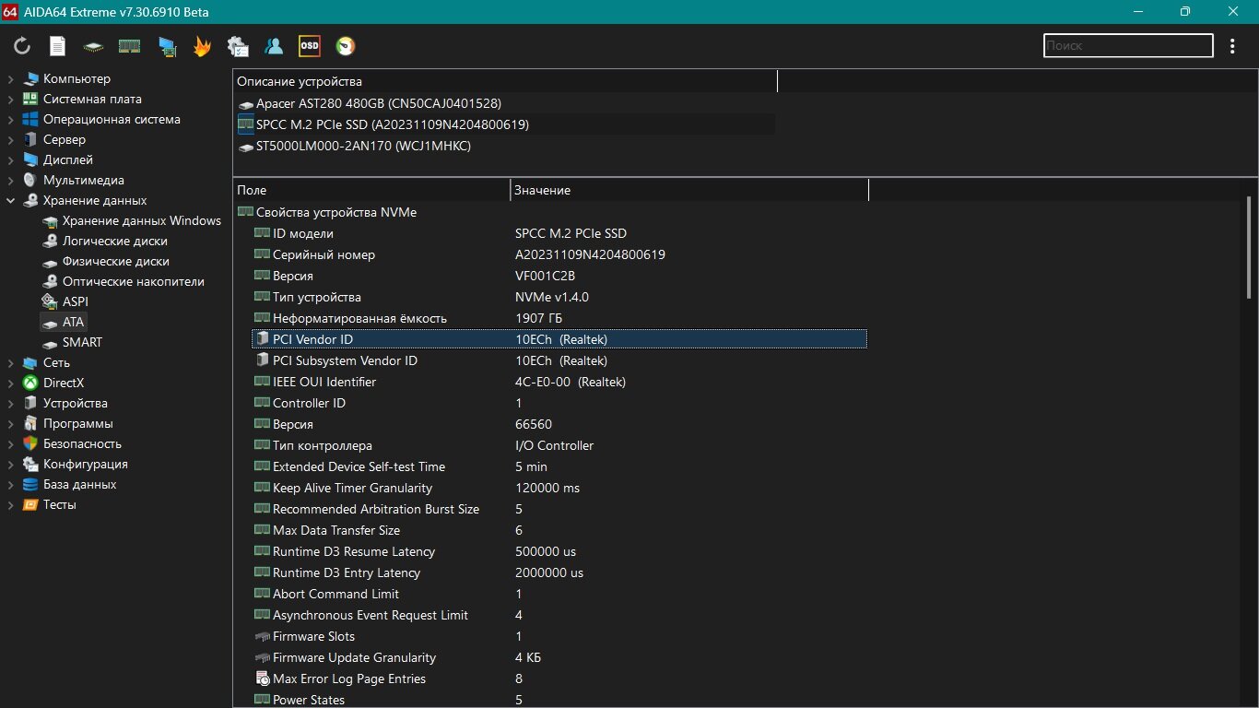Screen dimensions: 1259x708
Task: Select the Версия row with value 66560
Action: [x=559, y=425]
